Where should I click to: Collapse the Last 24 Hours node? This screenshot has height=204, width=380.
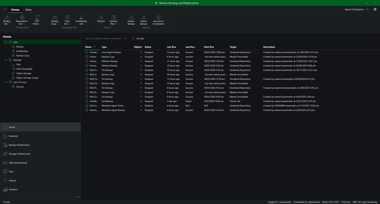point(5,82)
